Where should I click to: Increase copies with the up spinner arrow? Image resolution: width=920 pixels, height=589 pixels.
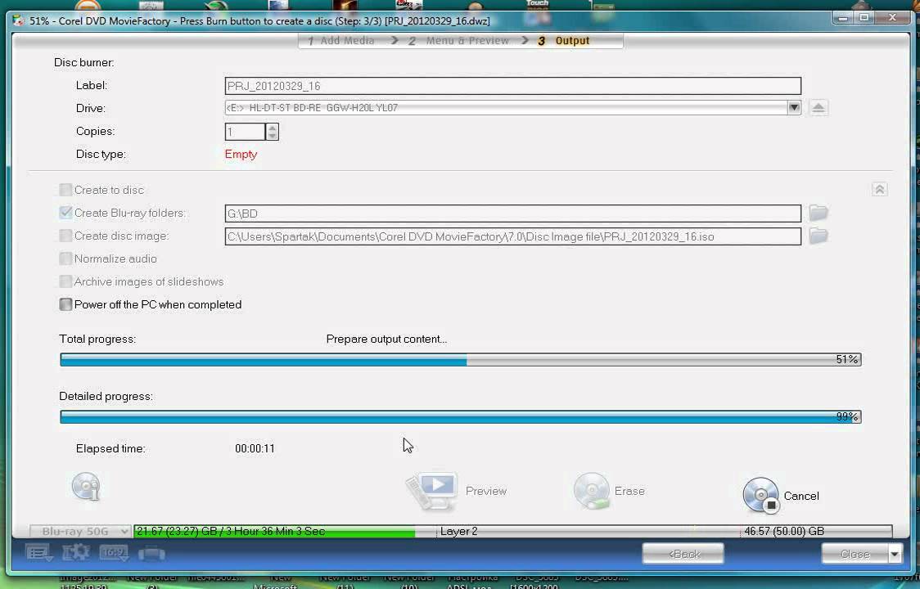pyautogui.click(x=272, y=128)
